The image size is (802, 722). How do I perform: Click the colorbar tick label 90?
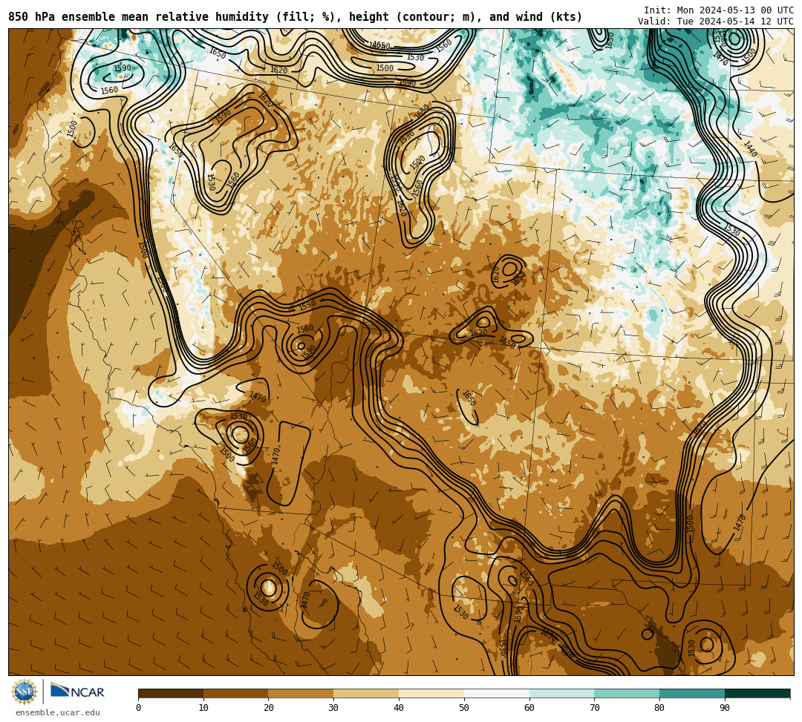tap(725, 708)
